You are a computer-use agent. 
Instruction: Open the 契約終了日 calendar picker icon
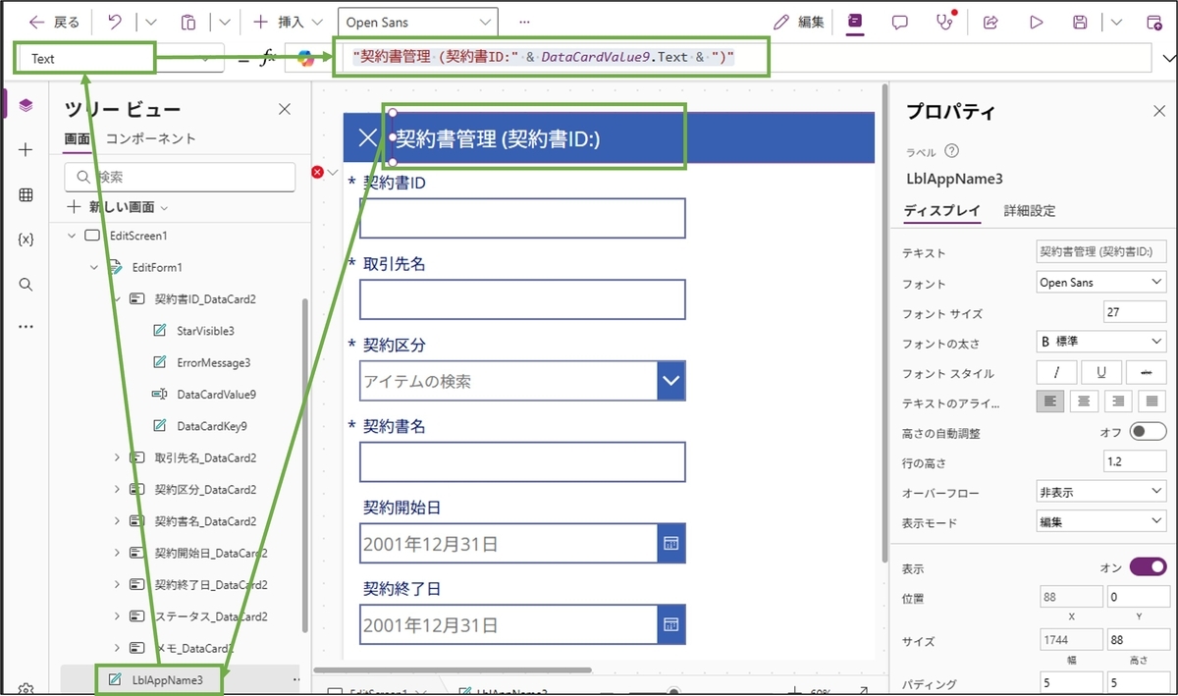pos(670,624)
